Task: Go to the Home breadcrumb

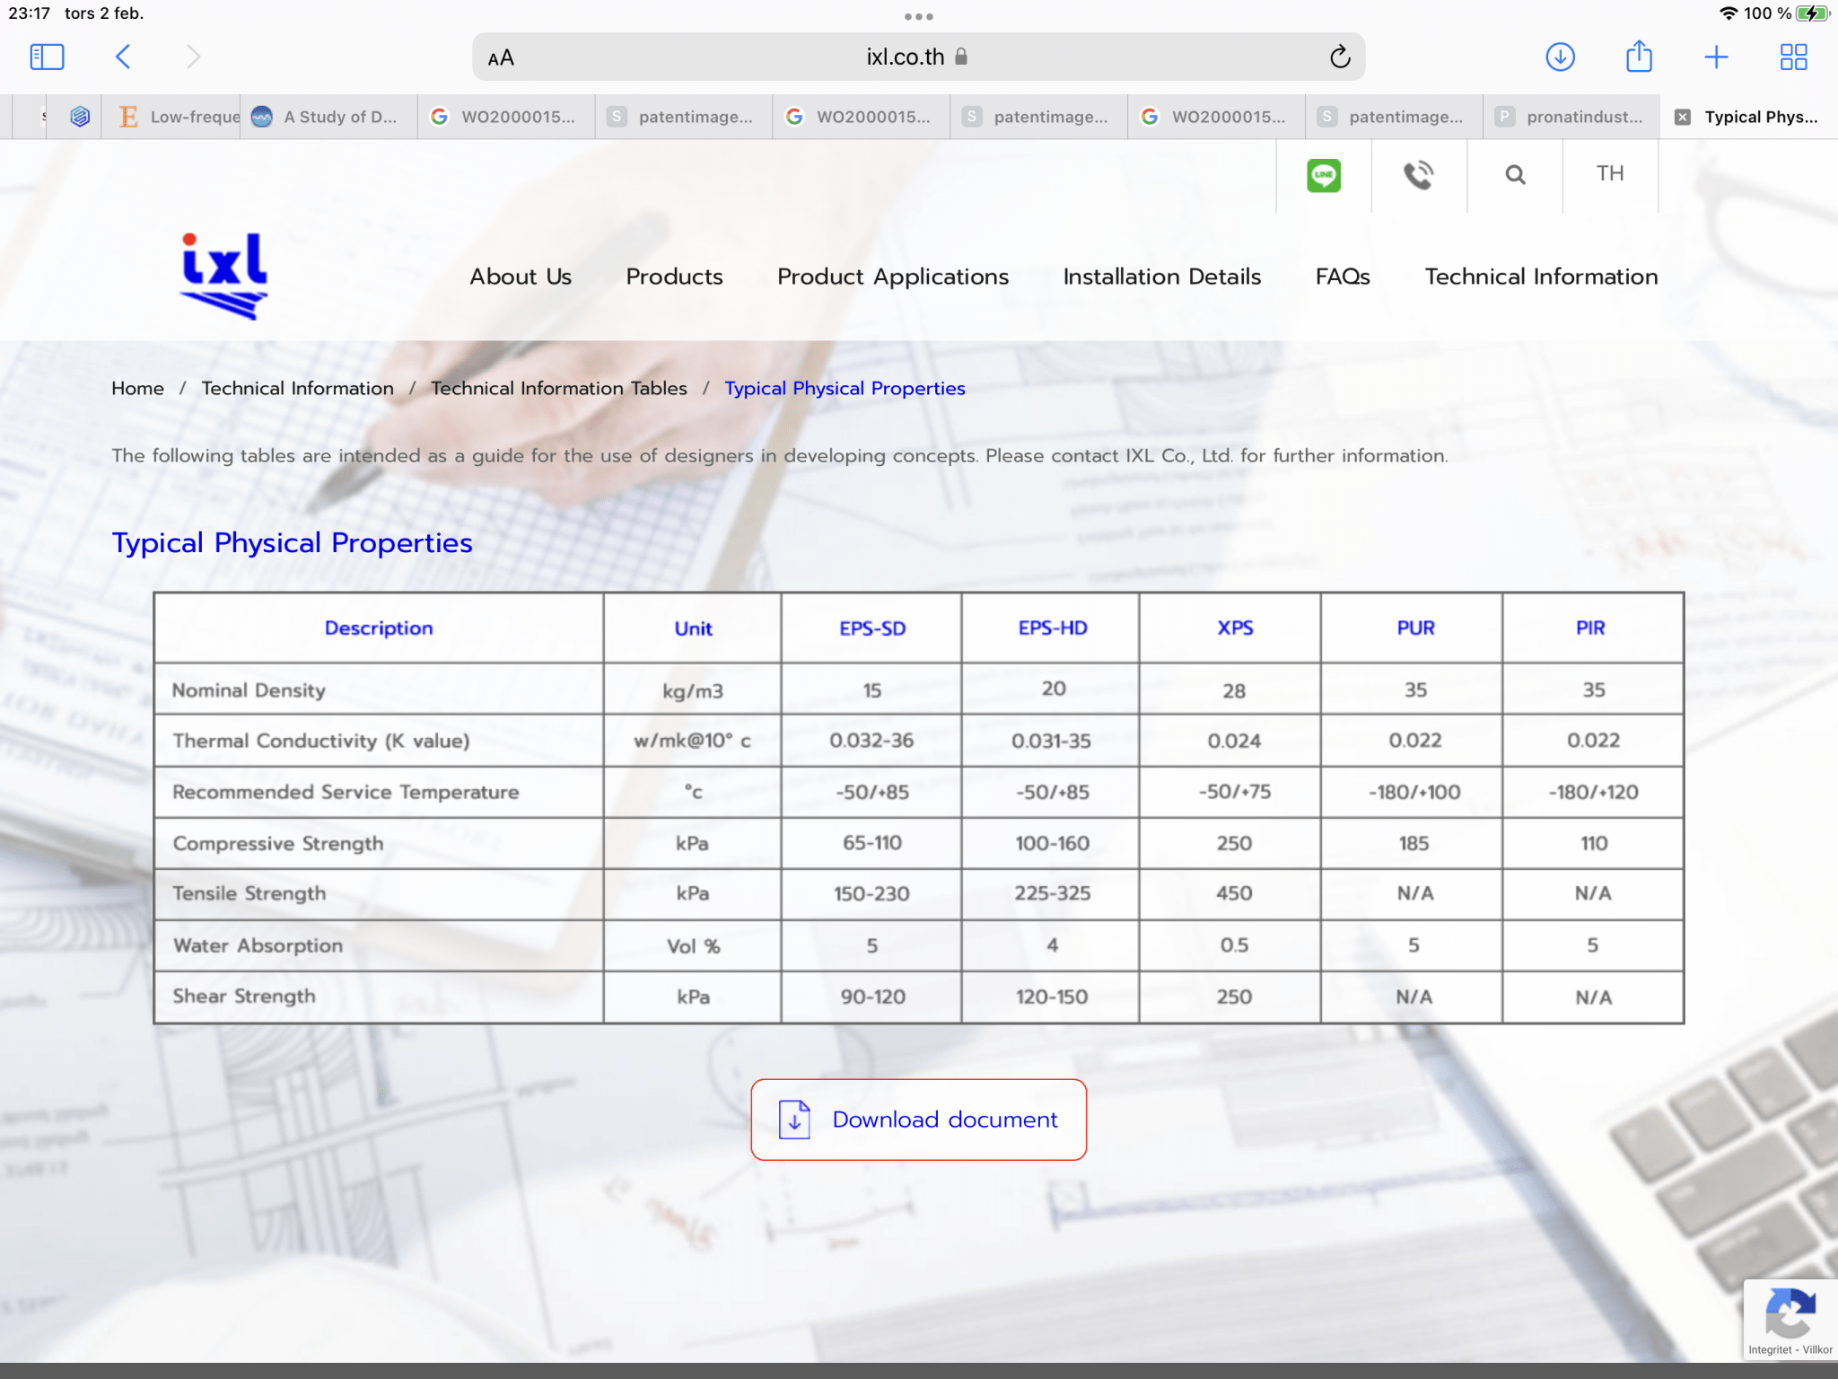Action: click(x=137, y=389)
